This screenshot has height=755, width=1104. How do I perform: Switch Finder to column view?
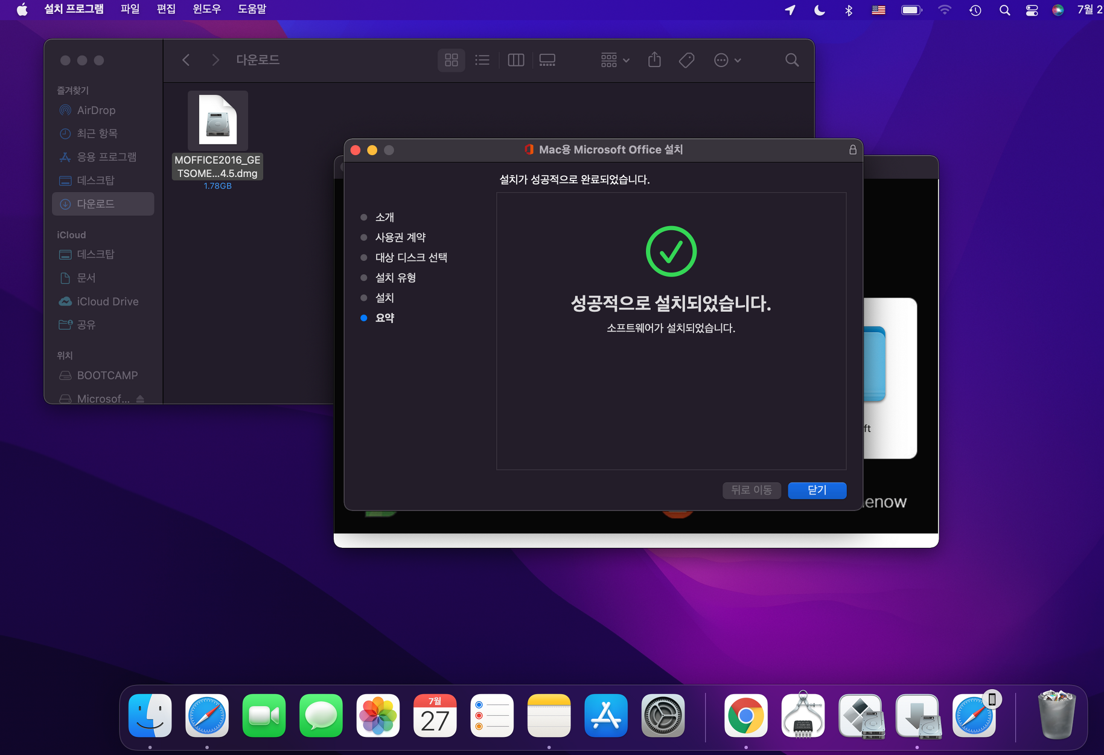click(516, 60)
